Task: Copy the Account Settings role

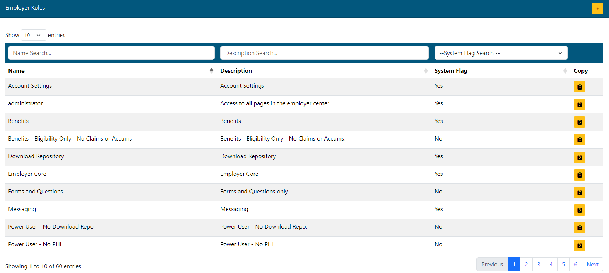Action: [579, 87]
